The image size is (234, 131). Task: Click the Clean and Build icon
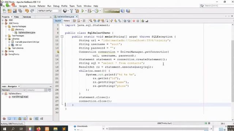[x=77, y=11]
